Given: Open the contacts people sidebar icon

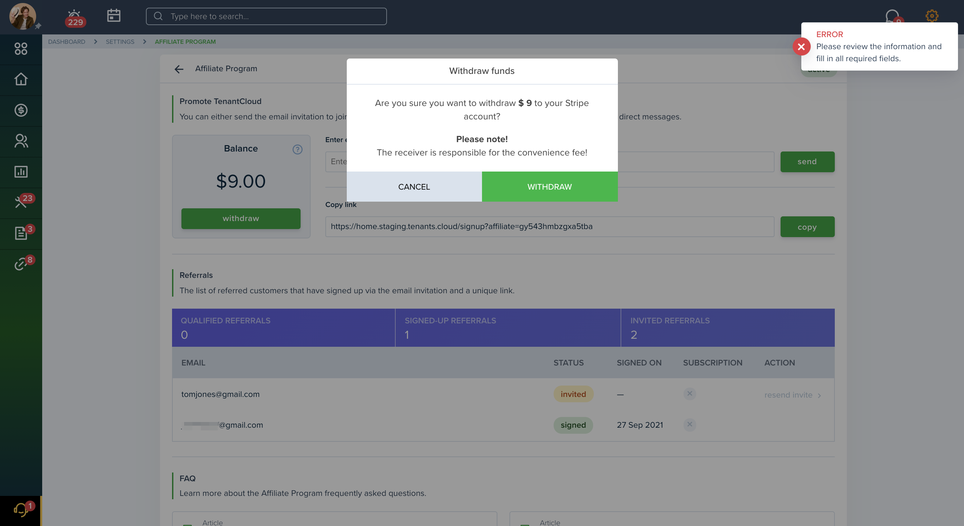Looking at the screenshot, I should tap(21, 141).
